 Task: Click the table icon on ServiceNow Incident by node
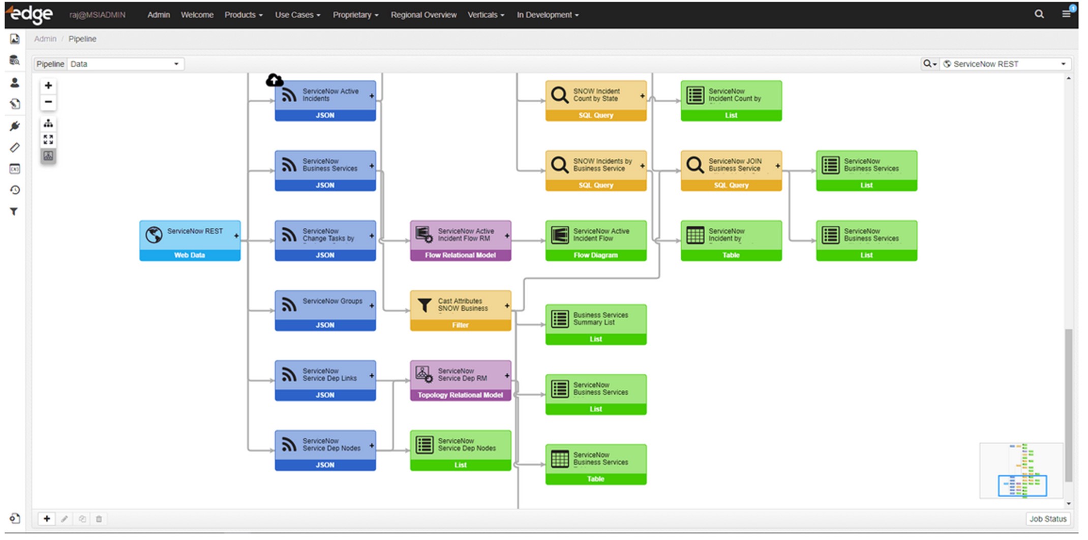click(695, 235)
